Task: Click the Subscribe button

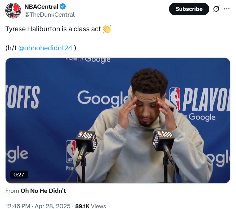Action: [189, 9]
